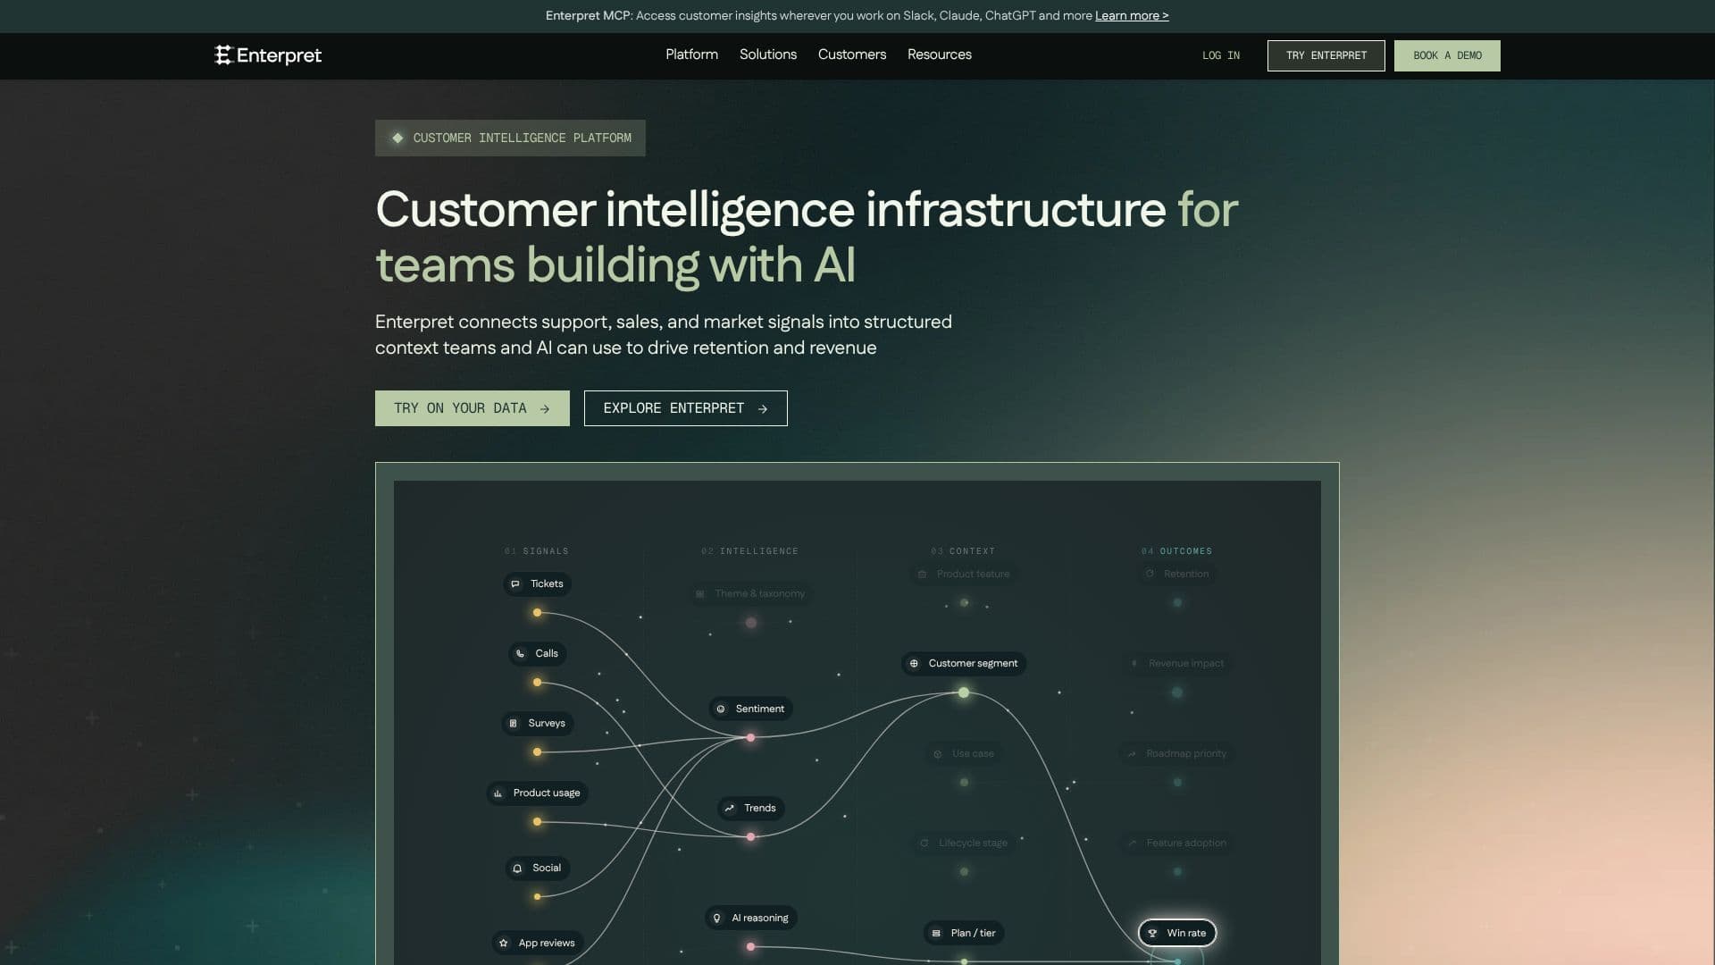Select the Sentiment node label
The image size is (1715, 965).
tap(750, 709)
